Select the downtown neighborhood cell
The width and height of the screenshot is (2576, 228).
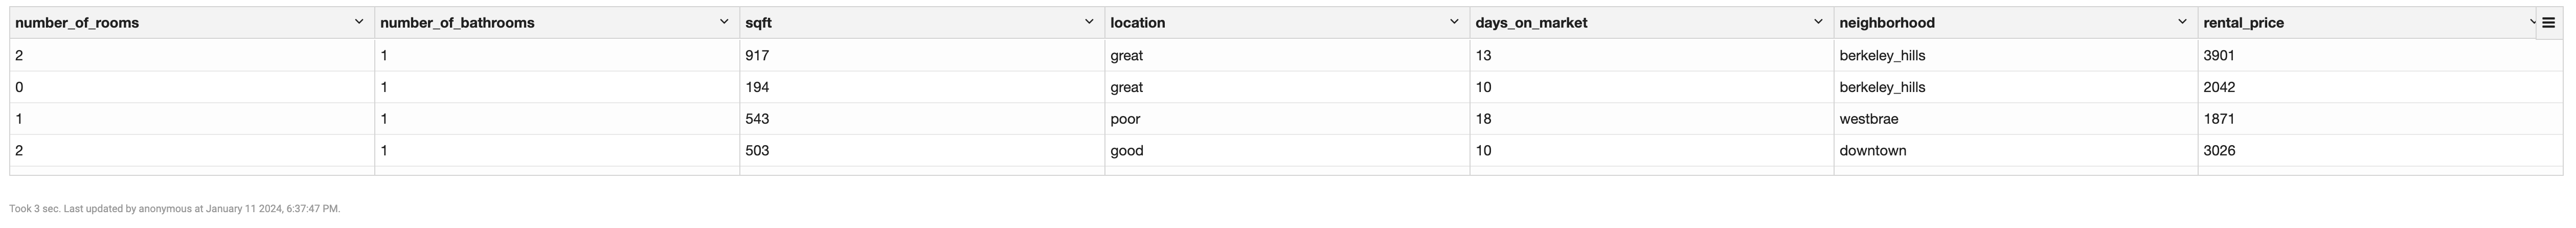1872,151
